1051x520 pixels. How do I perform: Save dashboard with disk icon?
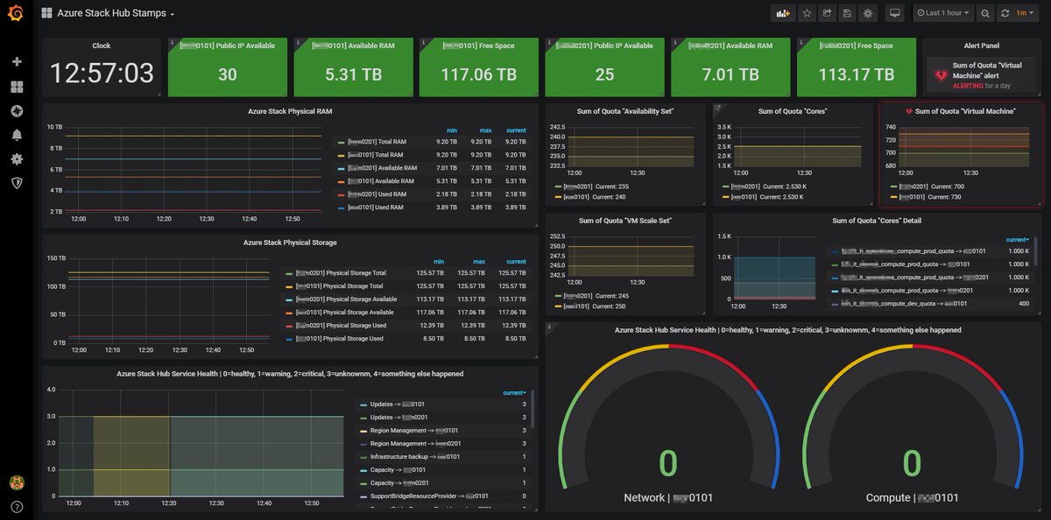[847, 13]
